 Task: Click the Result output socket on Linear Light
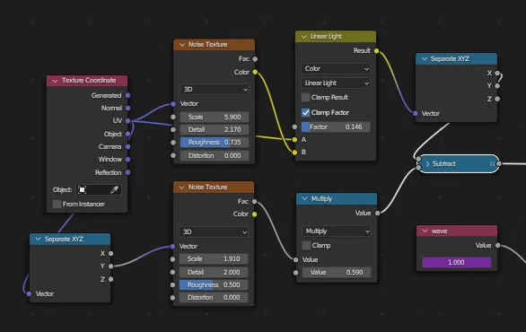[x=376, y=51]
